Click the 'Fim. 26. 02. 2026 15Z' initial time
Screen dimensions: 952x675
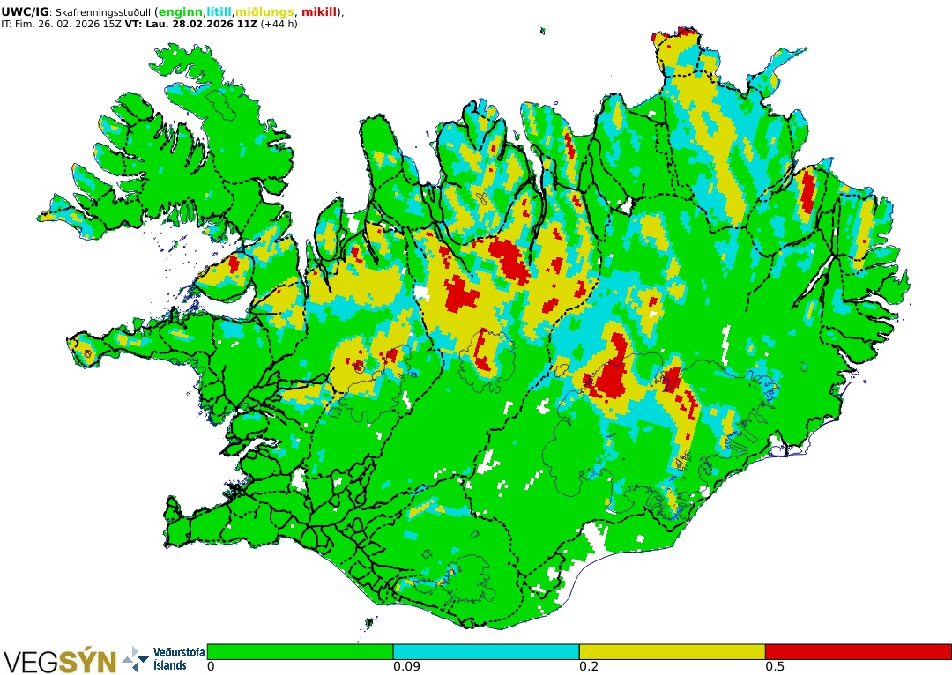tap(68, 25)
